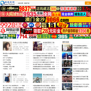
Task: Open 看真人一一级毛片 category title
Action: [x=19, y=75]
